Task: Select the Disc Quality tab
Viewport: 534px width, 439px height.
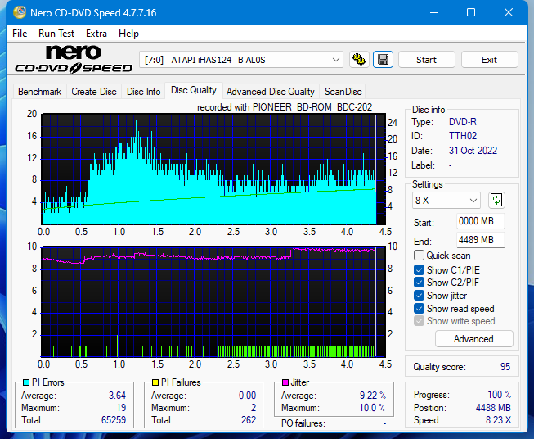Action: tap(194, 90)
